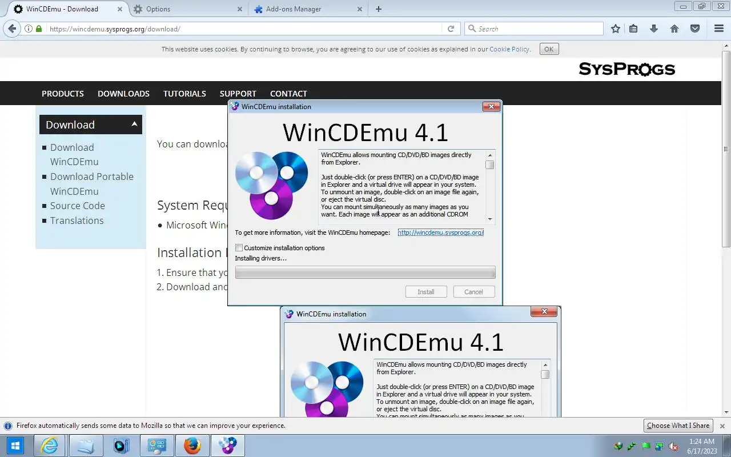Screen dimensions: 731x457
Task: Open the TUTORIALS menu
Action: pyautogui.click(x=184, y=94)
